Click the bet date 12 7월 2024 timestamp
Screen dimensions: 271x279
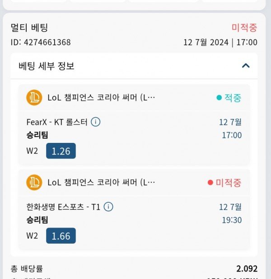coord(220,43)
